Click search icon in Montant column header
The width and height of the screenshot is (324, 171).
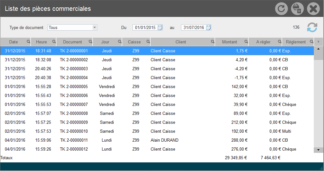click(246, 42)
